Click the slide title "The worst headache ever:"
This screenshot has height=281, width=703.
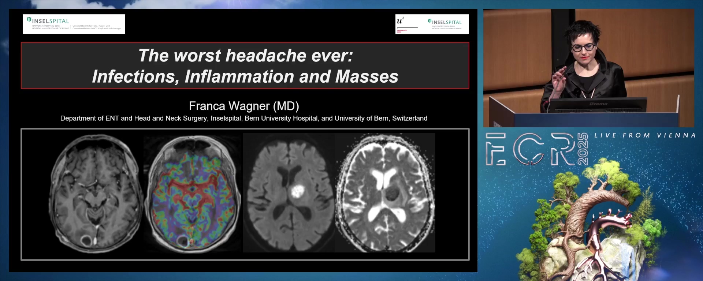pyautogui.click(x=245, y=56)
